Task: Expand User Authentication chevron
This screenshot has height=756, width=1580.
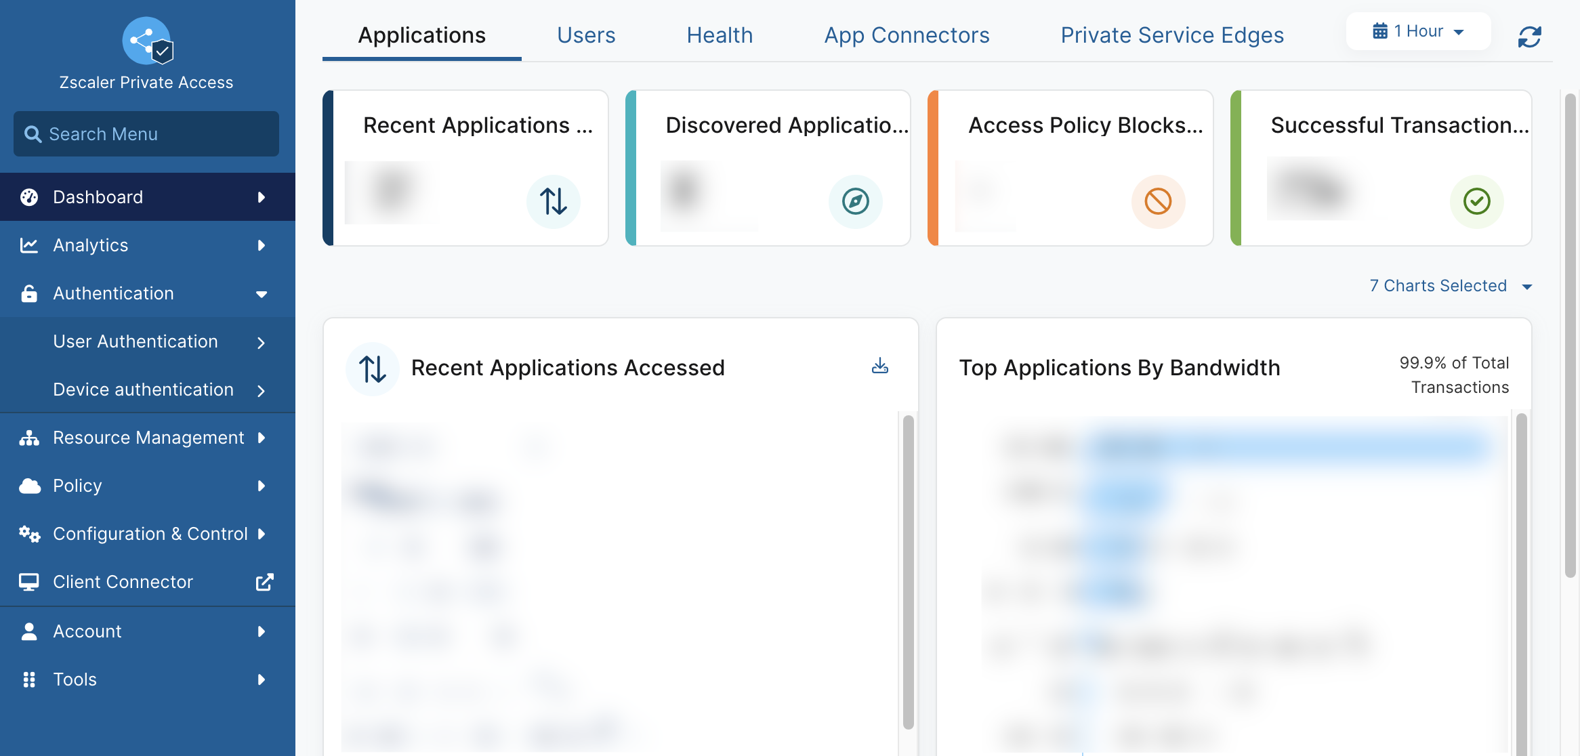Action: [262, 343]
